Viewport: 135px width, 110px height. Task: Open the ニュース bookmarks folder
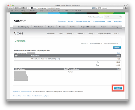[51, 11]
